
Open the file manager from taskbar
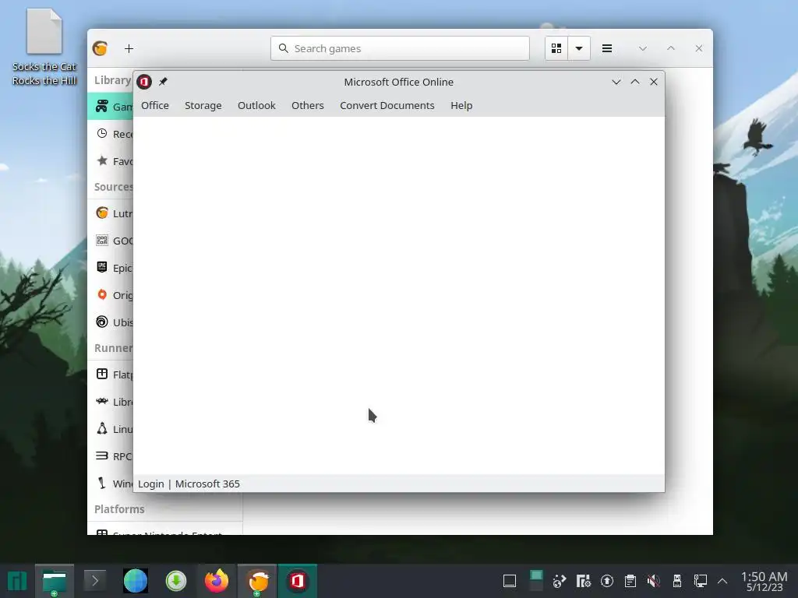pos(55,581)
